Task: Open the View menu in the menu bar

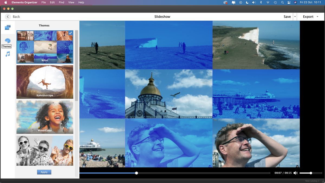Action: click(71, 2)
